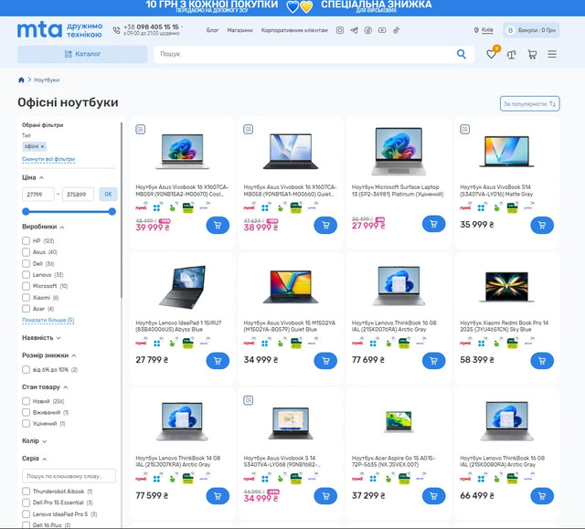Open the Бонуси 0 Грн button
The image size is (585, 529).
[531, 30]
